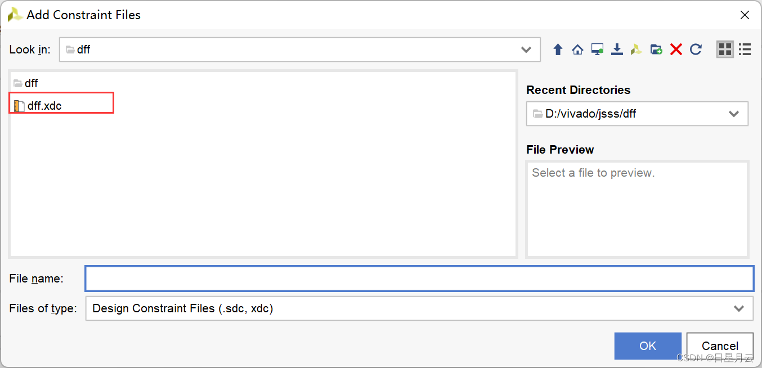This screenshot has height=368, width=762.
Task: Switch to list details view
Action: pos(745,50)
